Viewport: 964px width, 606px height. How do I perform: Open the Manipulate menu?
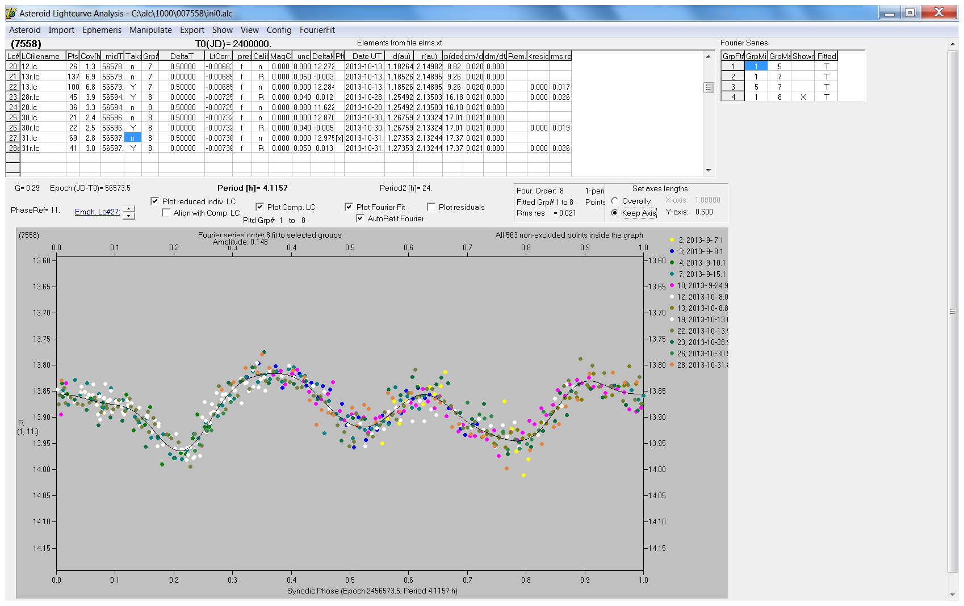coord(150,30)
